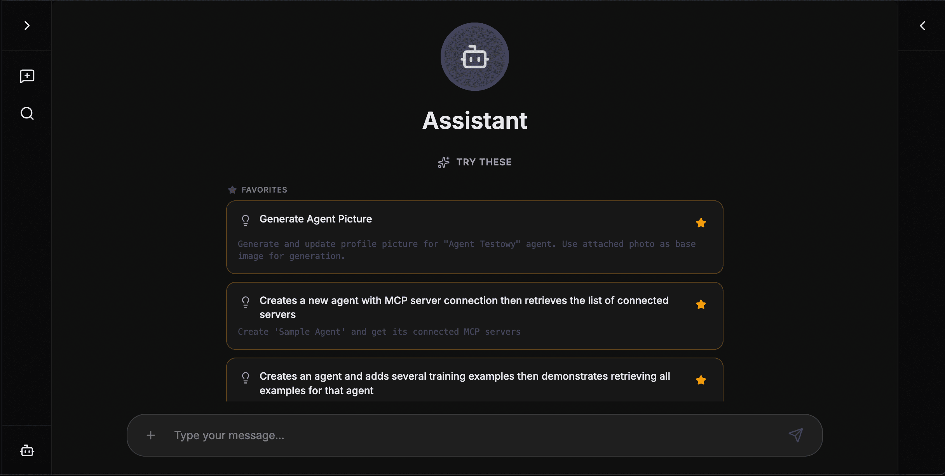Click the large Assistant robot avatar

(x=474, y=57)
